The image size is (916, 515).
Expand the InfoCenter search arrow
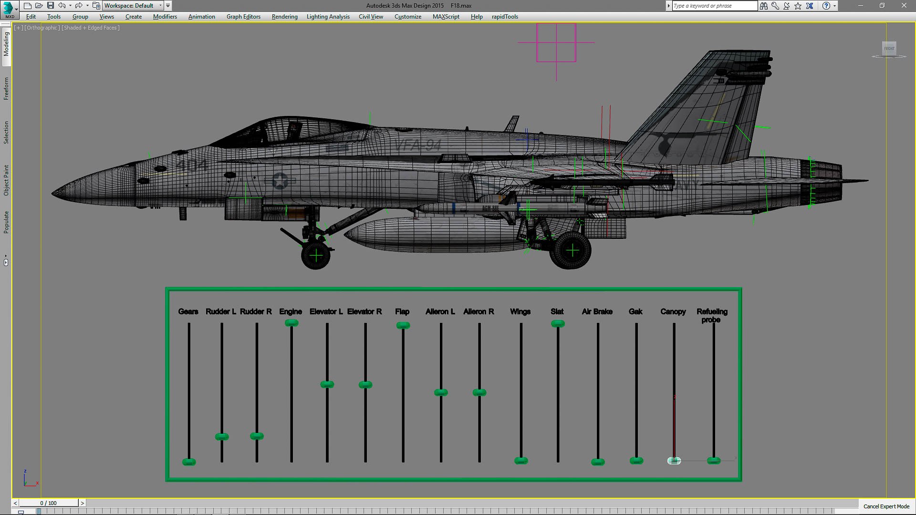point(668,6)
